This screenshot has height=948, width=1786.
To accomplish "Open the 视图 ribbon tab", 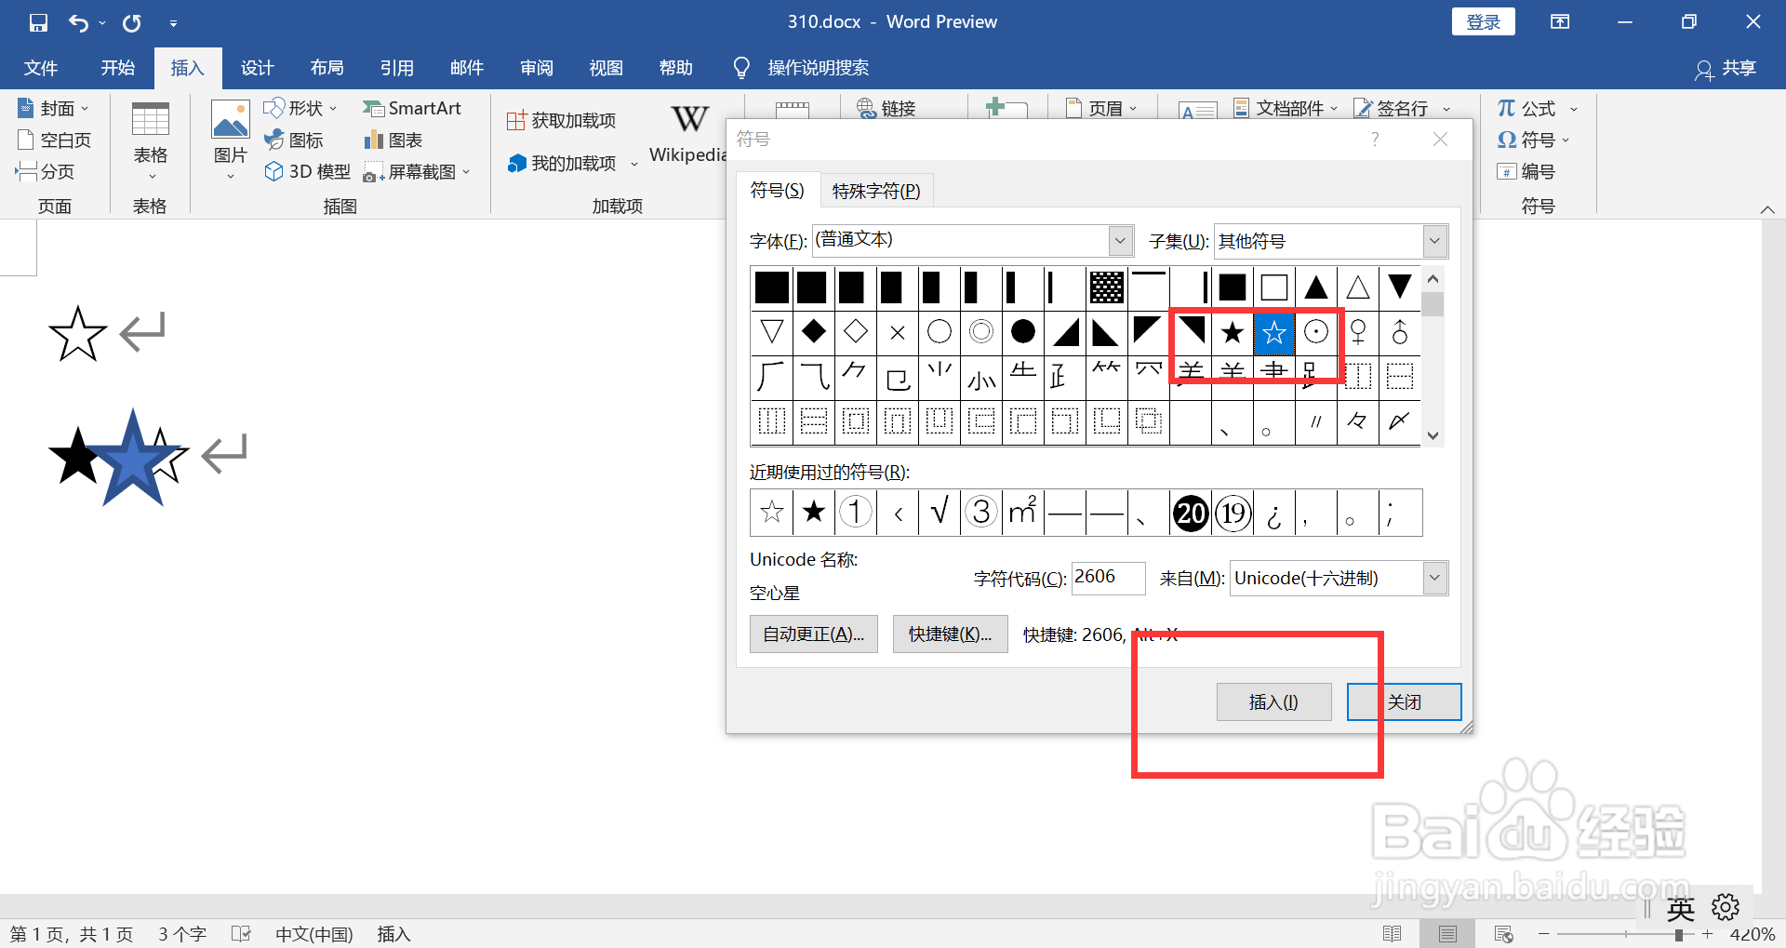I will tap(606, 68).
